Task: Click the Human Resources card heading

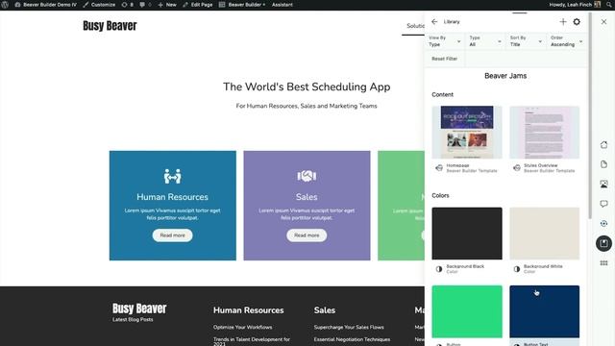Action: coord(173,197)
